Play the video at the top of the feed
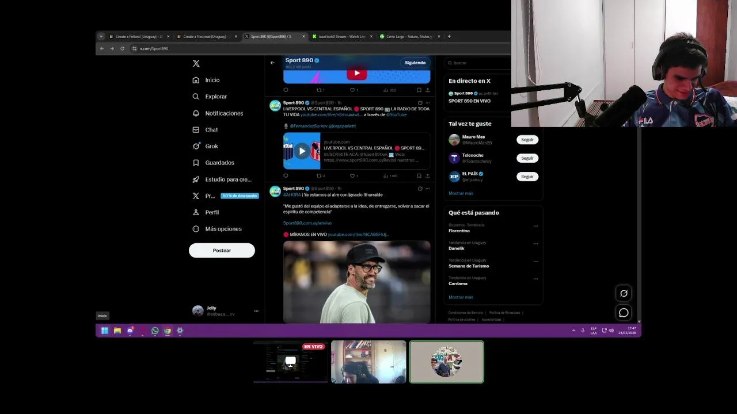The image size is (737, 414). pyautogui.click(x=356, y=74)
